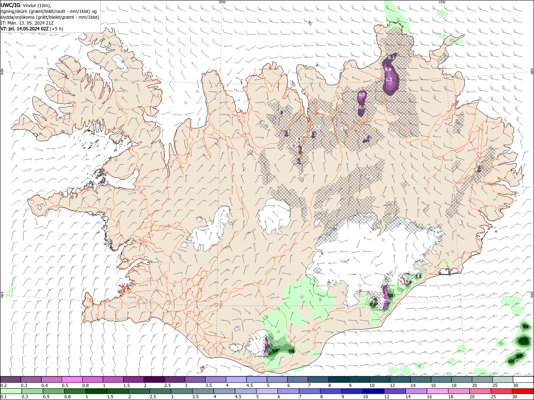Select the bright red swatch after 30 on rain scale

coord(523,392)
